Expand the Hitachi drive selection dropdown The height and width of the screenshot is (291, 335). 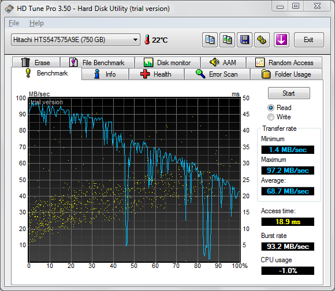[76, 40]
